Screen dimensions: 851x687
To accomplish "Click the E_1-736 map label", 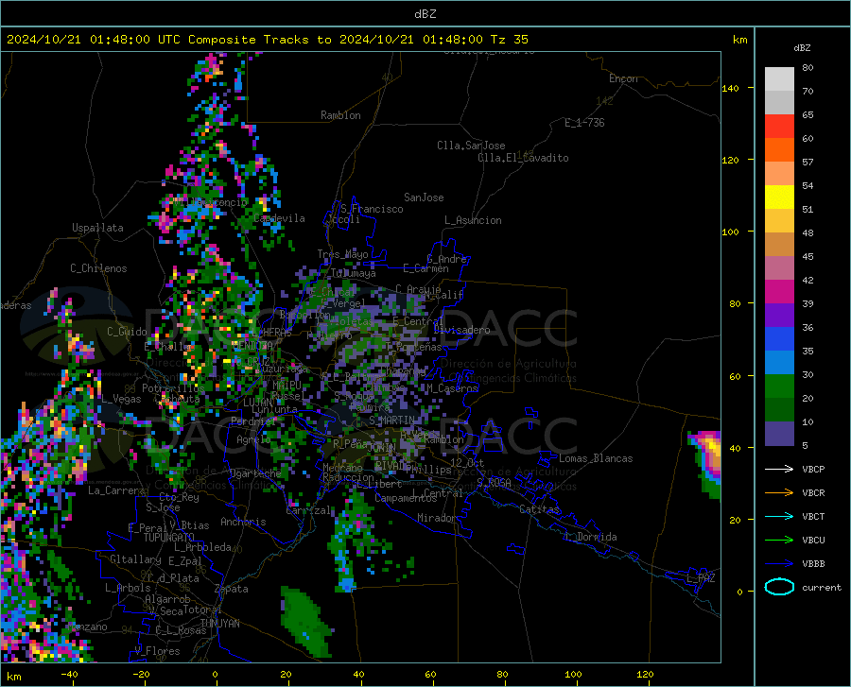I will (x=584, y=123).
